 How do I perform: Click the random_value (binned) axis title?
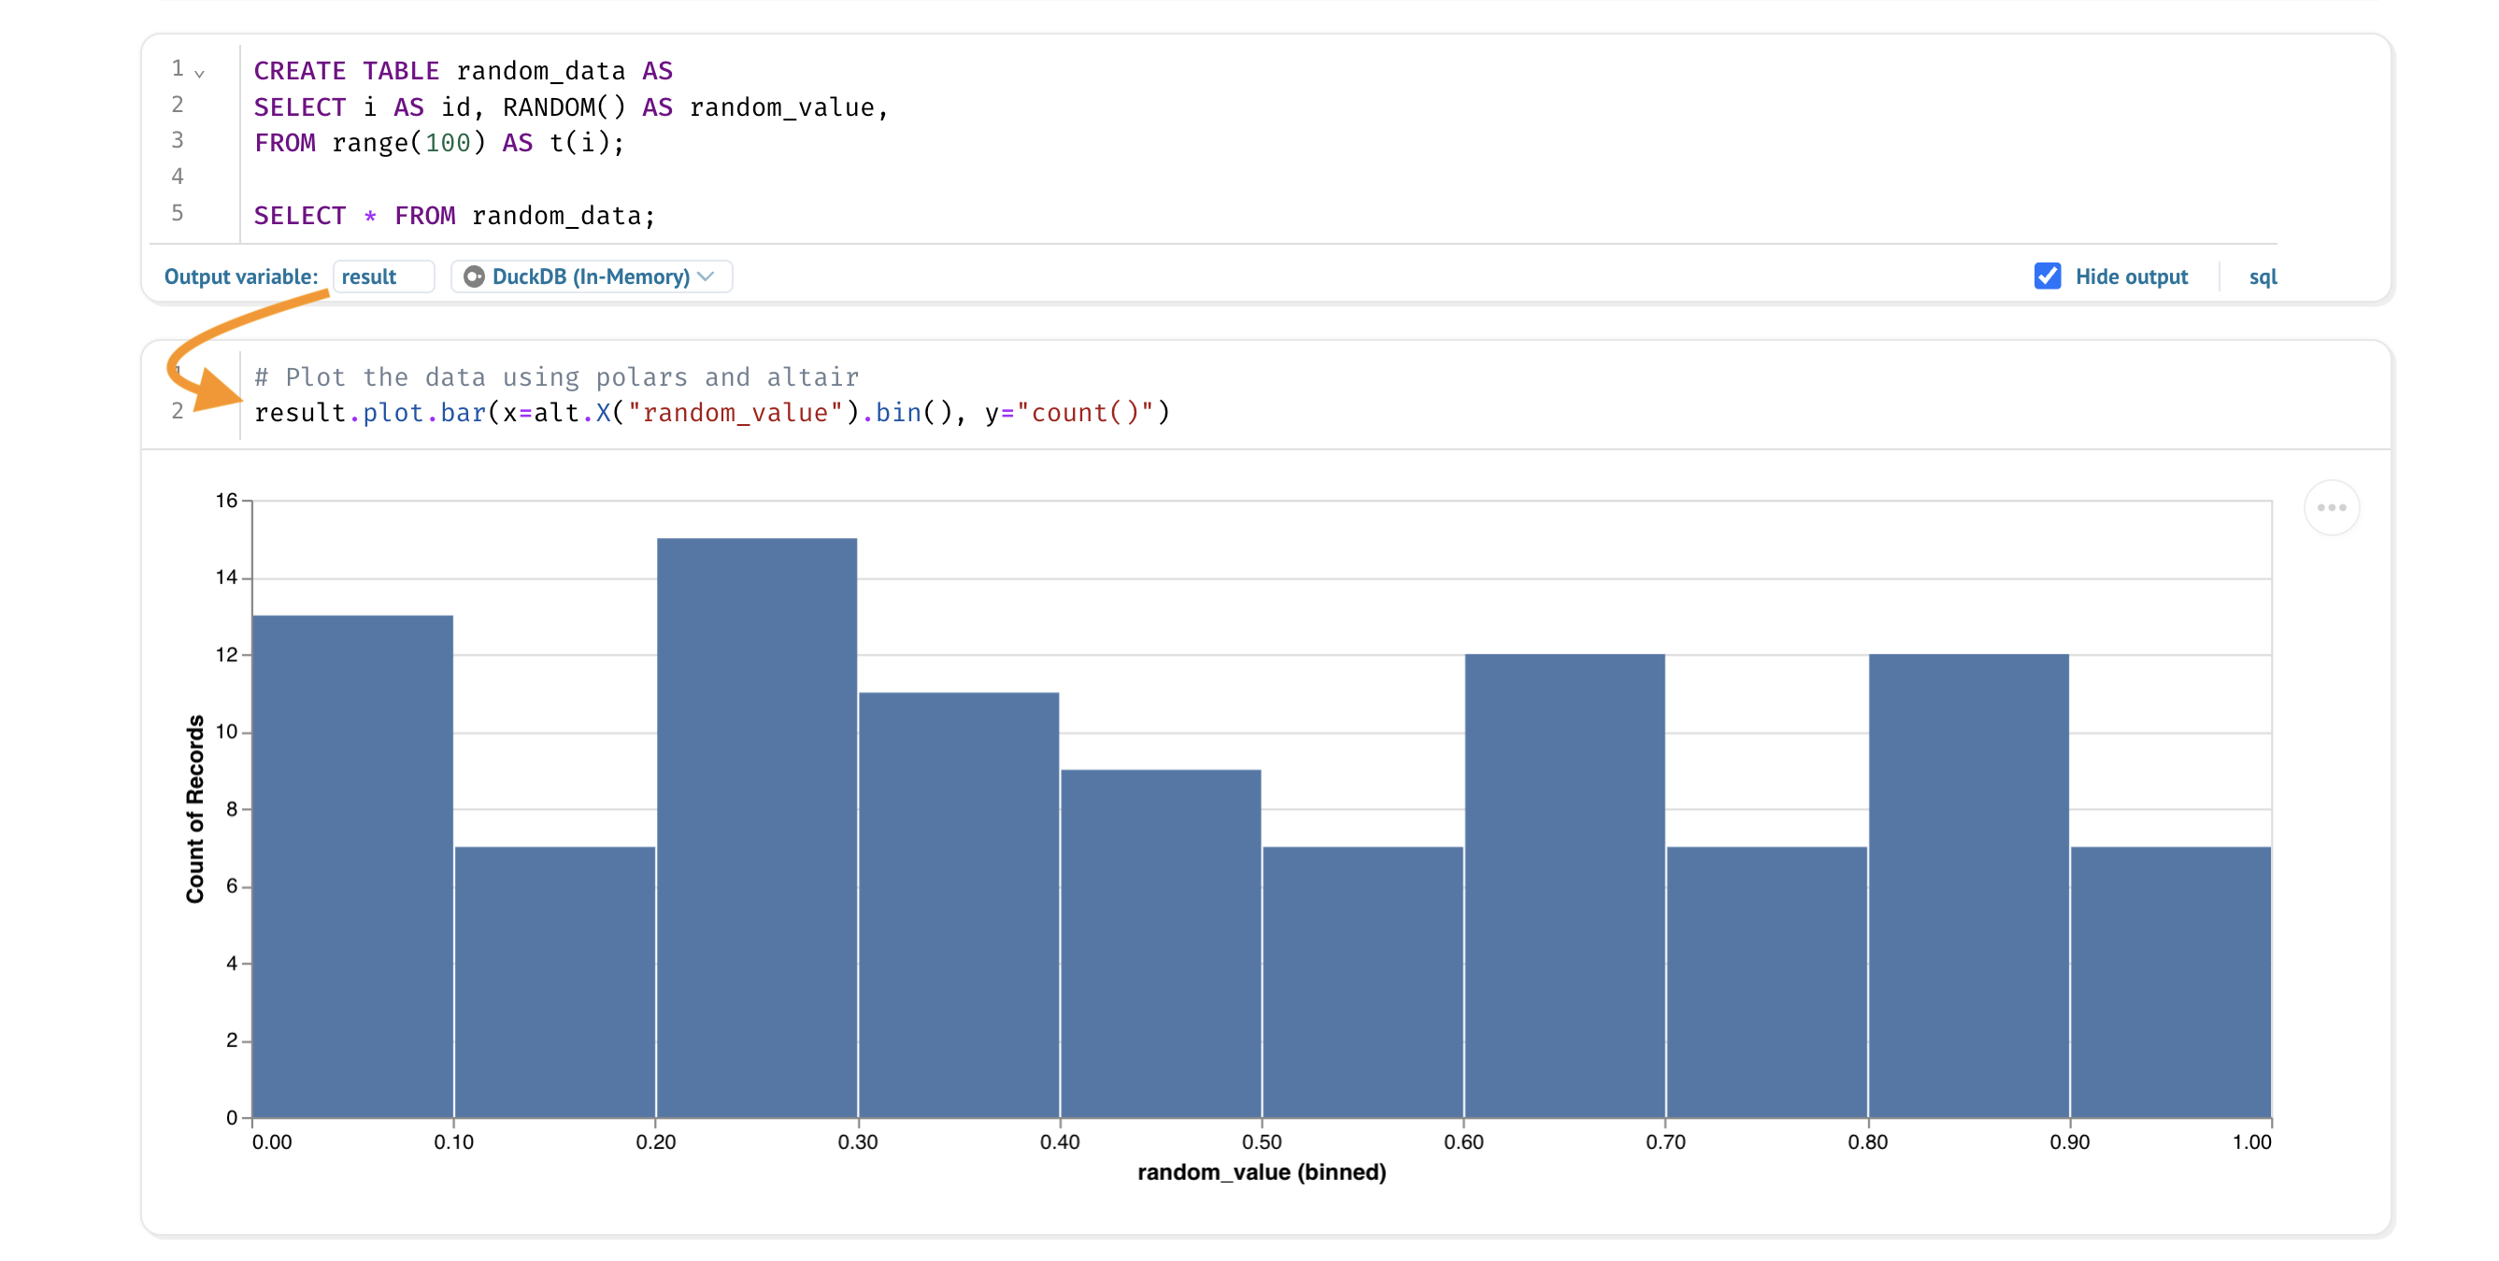coord(1260,1173)
